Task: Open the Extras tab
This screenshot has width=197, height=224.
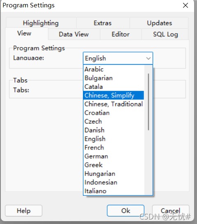Action: (103, 23)
